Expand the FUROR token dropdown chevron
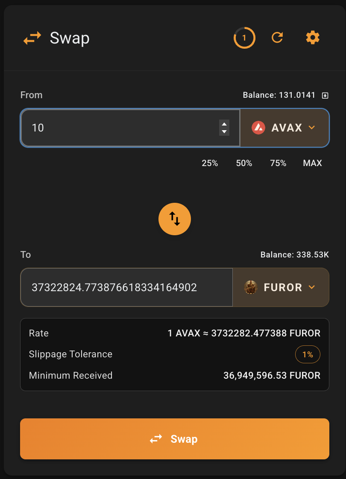The height and width of the screenshot is (479, 346). (312, 287)
